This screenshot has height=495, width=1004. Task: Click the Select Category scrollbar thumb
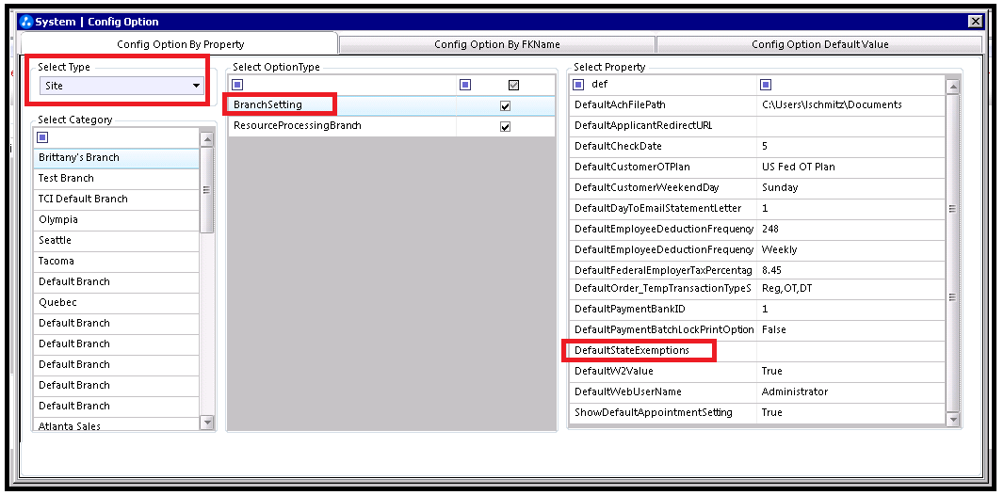[207, 190]
